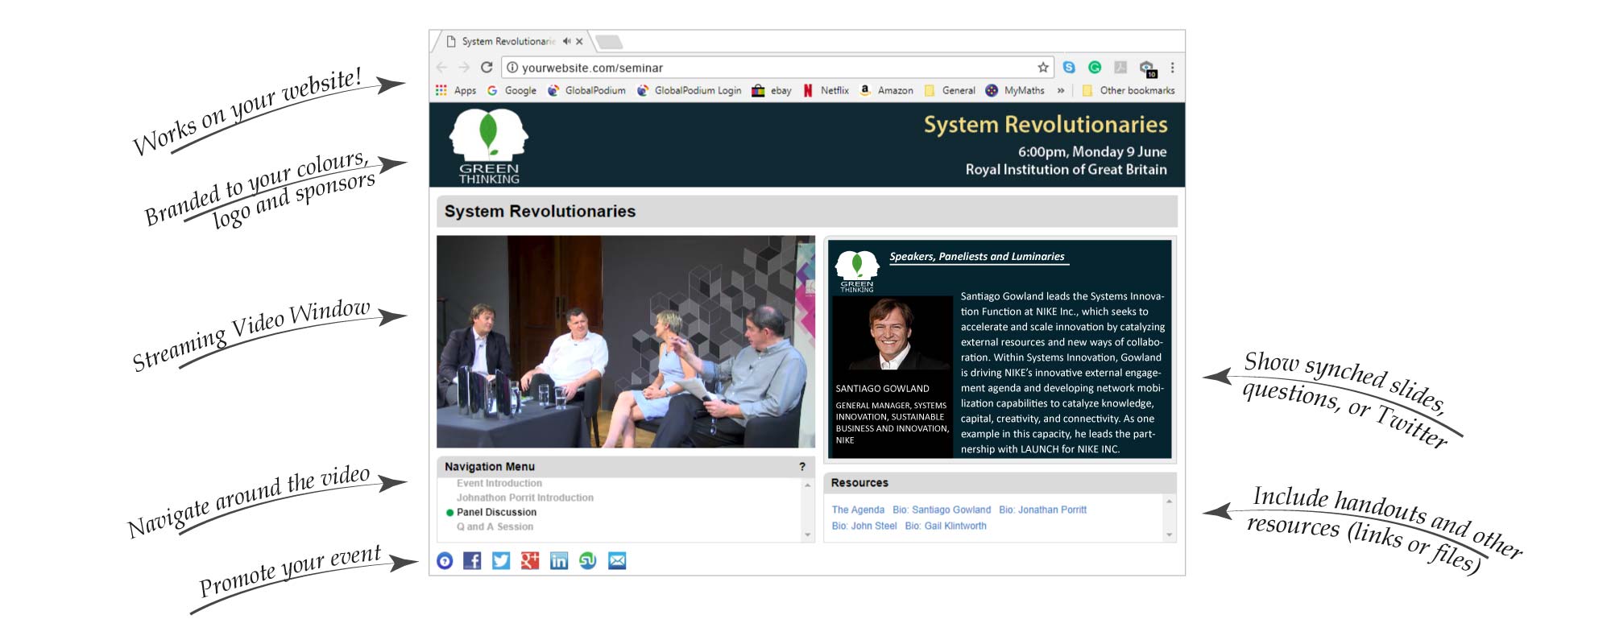
Task: Share the event on Google Plus
Action: (530, 561)
